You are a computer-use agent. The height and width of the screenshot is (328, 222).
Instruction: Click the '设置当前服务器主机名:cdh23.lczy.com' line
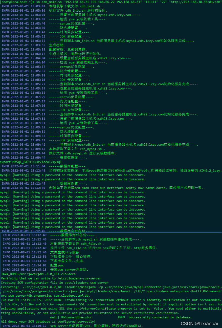(67, 119)
